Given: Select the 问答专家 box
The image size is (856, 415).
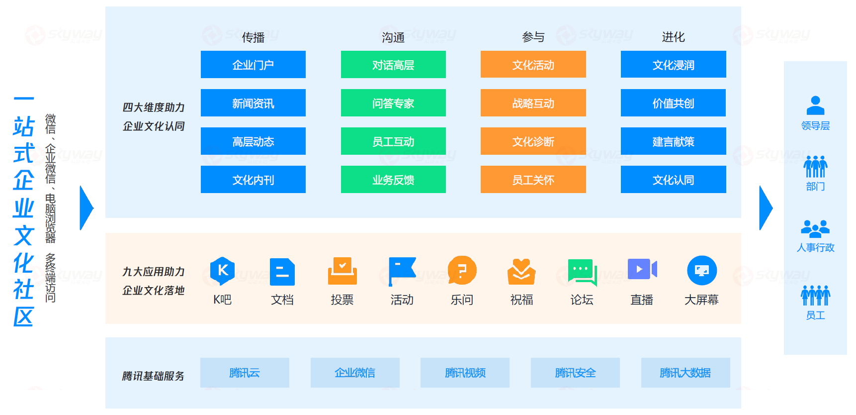Looking at the screenshot, I should click(x=393, y=103).
